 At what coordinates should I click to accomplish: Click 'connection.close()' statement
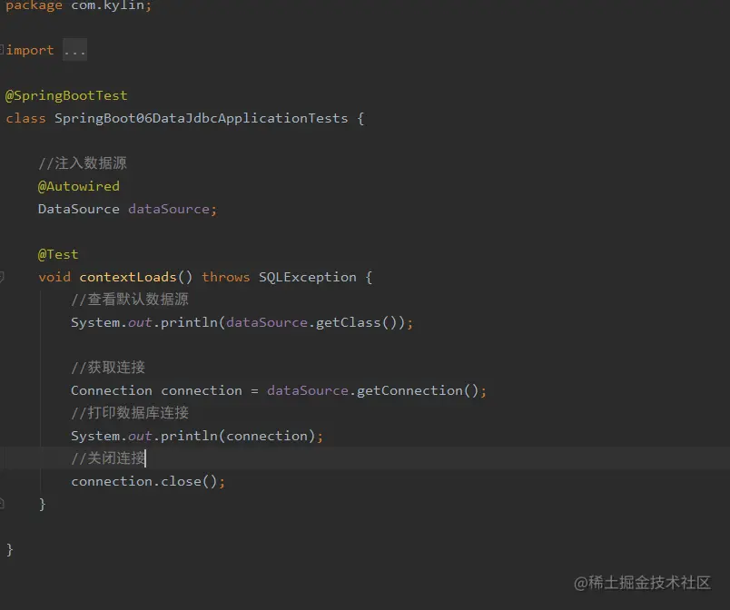click(144, 481)
